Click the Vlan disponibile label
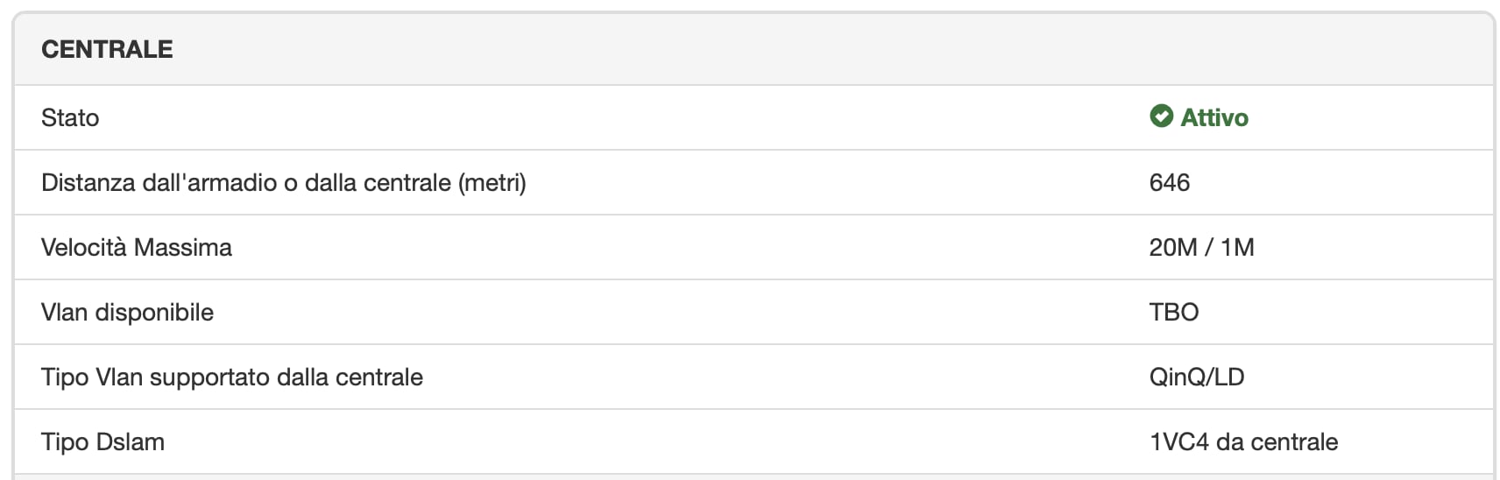Image resolution: width=1500 pixels, height=480 pixels. tap(127, 312)
